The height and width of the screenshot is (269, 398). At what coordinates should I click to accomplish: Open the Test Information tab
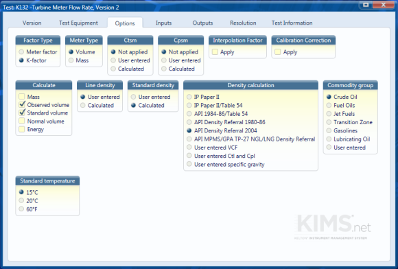292,23
